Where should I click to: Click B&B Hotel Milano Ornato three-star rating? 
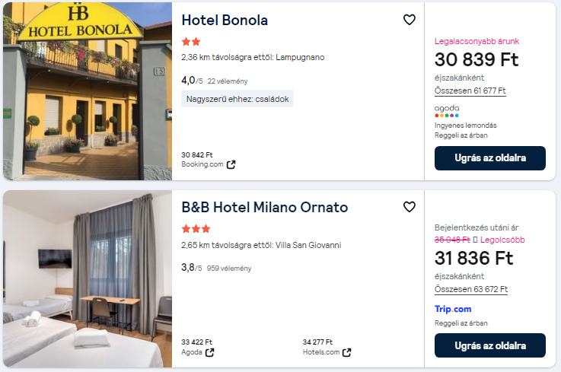(196, 228)
